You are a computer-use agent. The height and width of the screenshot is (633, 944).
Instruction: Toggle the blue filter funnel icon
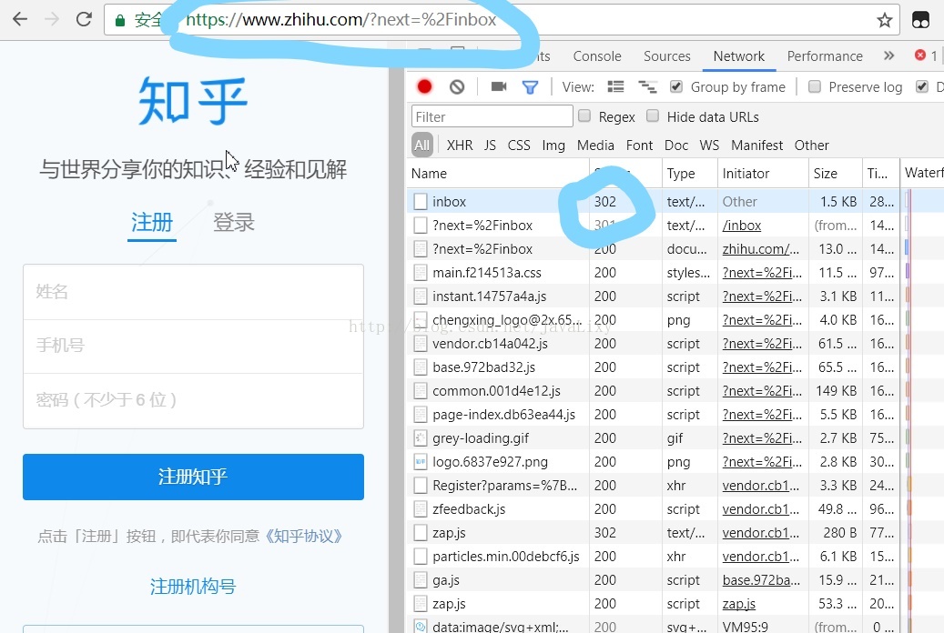tap(530, 87)
